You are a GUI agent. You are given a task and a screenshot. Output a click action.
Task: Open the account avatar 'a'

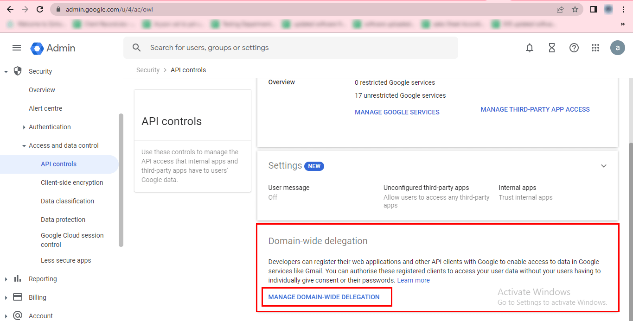618,48
